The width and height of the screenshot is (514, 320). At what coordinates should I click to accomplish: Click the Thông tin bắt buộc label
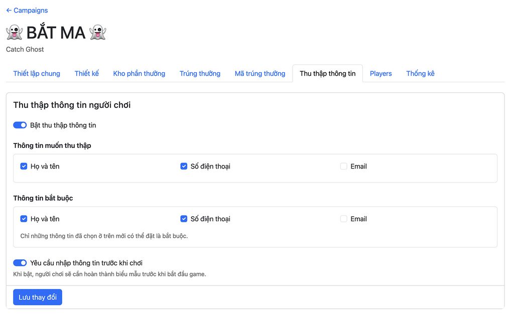(43, 198)
